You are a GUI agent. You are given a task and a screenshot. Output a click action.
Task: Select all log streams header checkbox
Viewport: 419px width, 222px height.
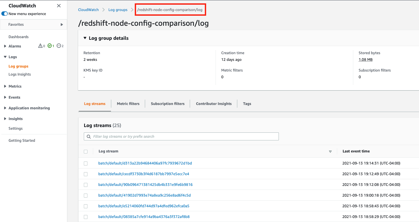pos(85,151)
